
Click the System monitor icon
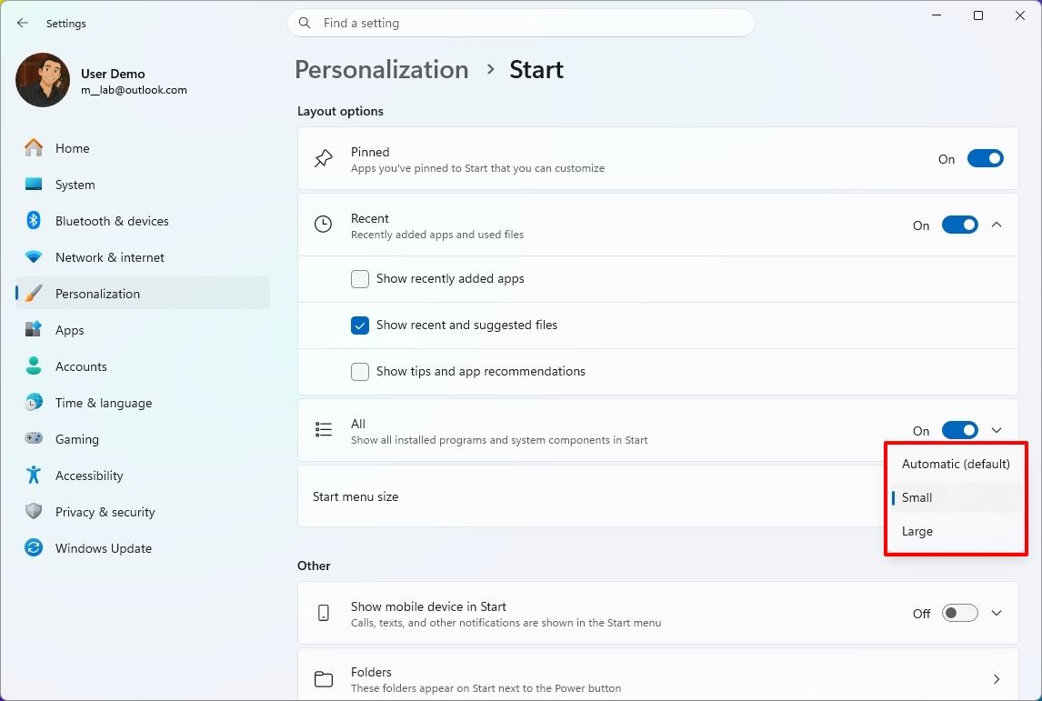[x=34, y=184]
